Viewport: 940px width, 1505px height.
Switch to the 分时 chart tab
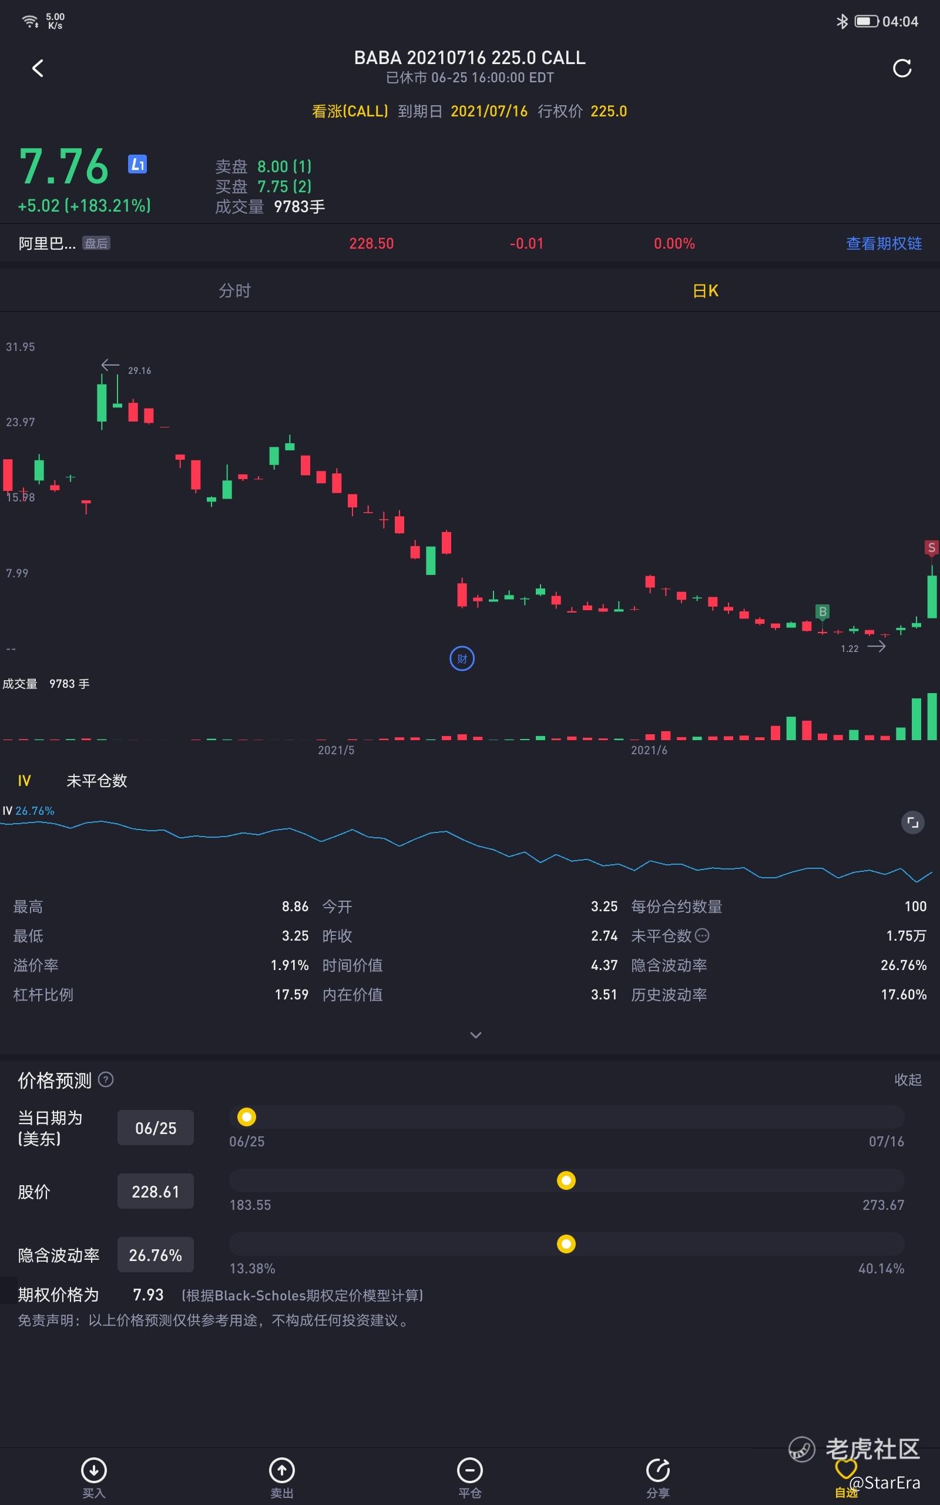point(234,290)
